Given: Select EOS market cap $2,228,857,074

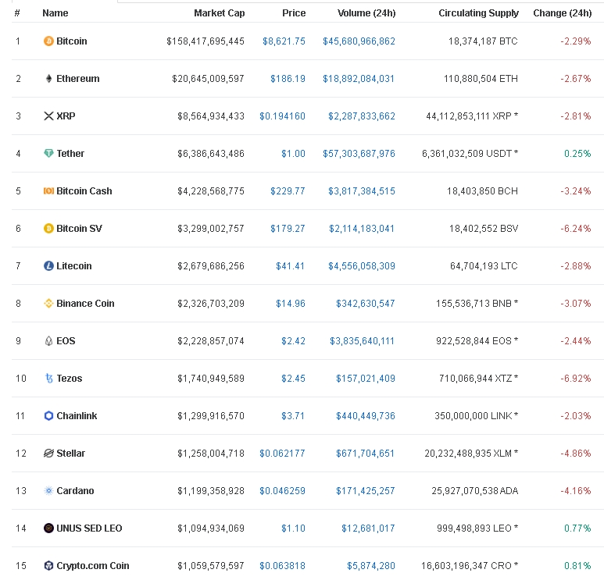Looking at the screenshot, I should [x=211, y=340].
